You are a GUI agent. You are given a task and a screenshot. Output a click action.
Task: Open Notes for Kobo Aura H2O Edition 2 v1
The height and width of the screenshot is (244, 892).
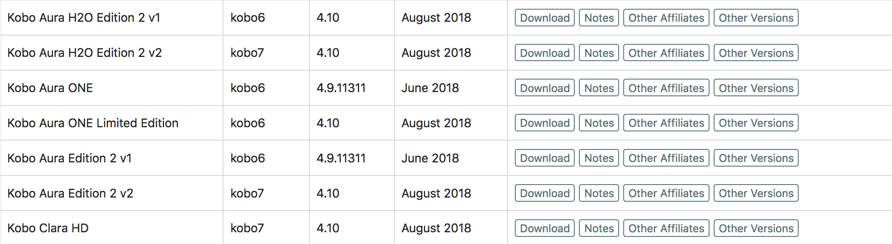[599, 18]
